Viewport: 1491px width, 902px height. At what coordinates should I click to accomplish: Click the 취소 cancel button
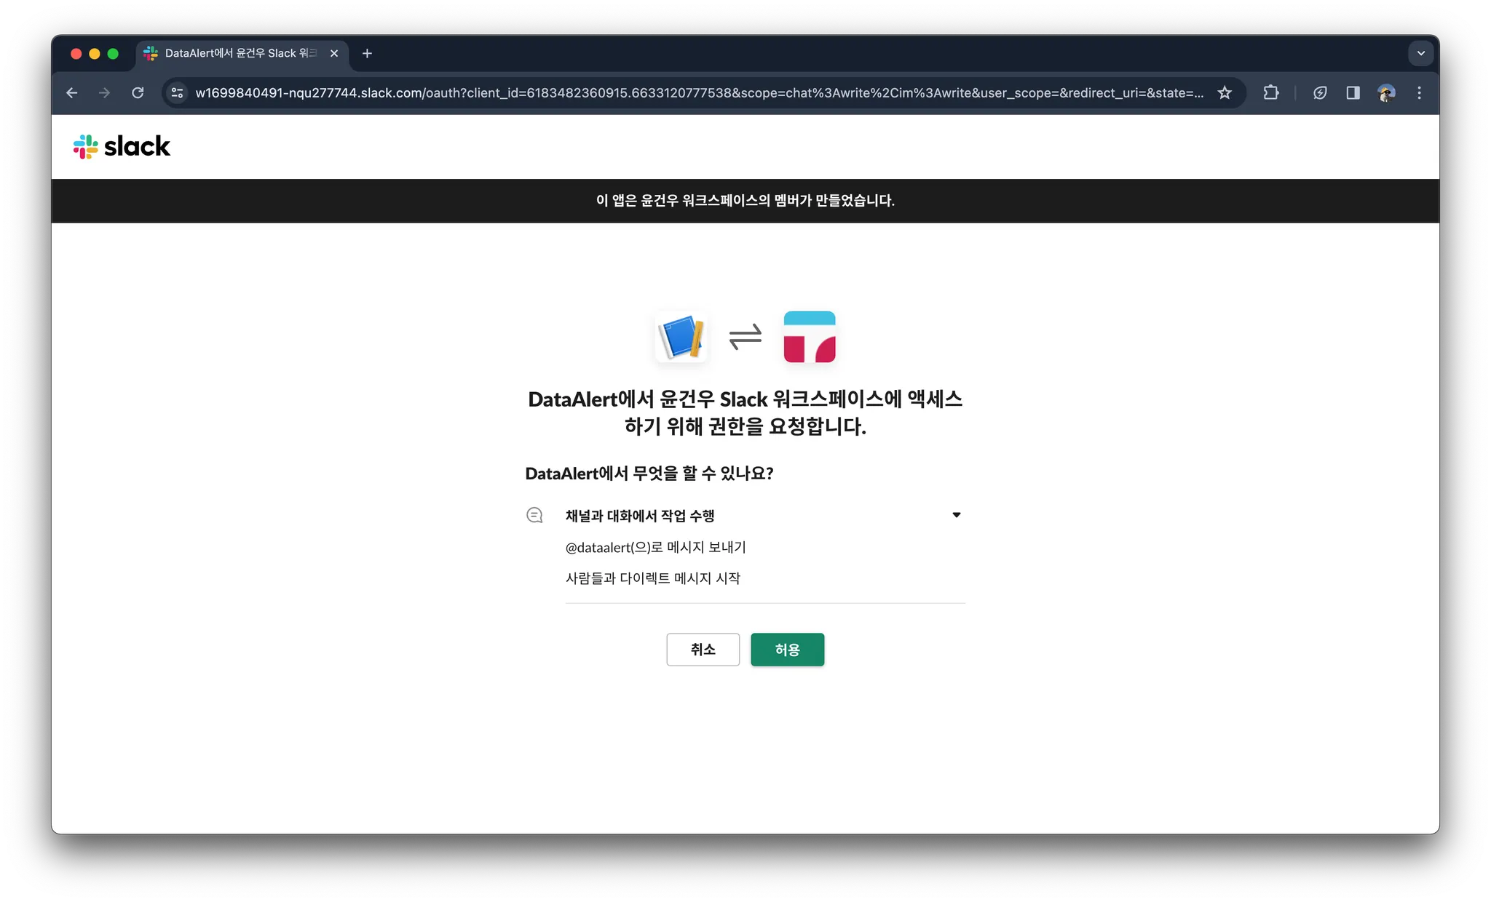click(x=703, y=649)
